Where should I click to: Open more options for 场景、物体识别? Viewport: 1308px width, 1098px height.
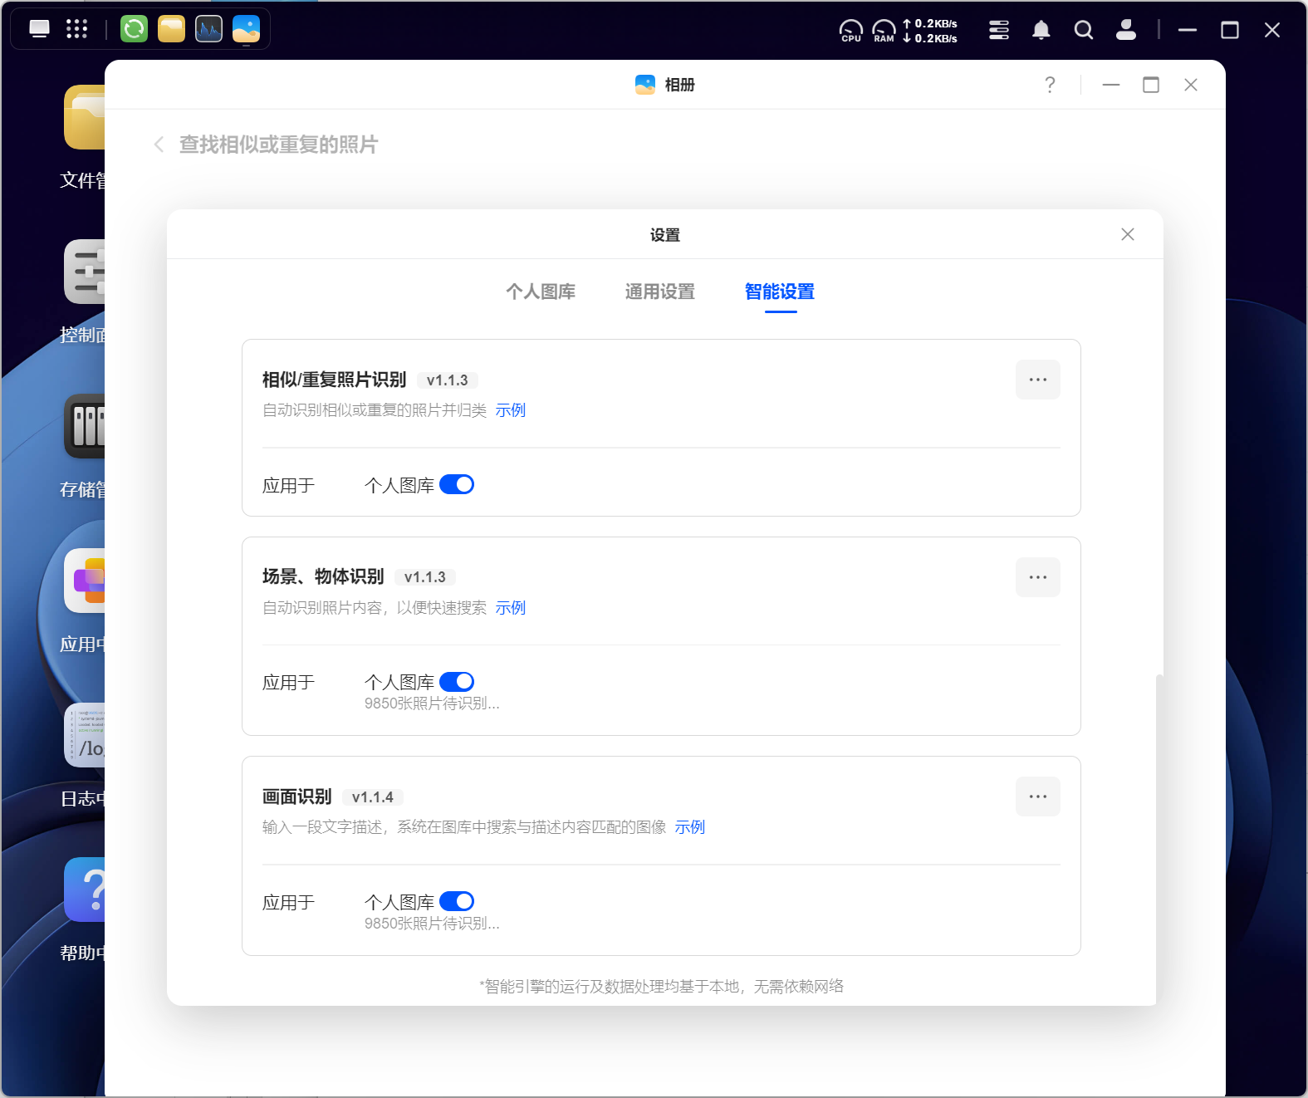point(1037,577)
